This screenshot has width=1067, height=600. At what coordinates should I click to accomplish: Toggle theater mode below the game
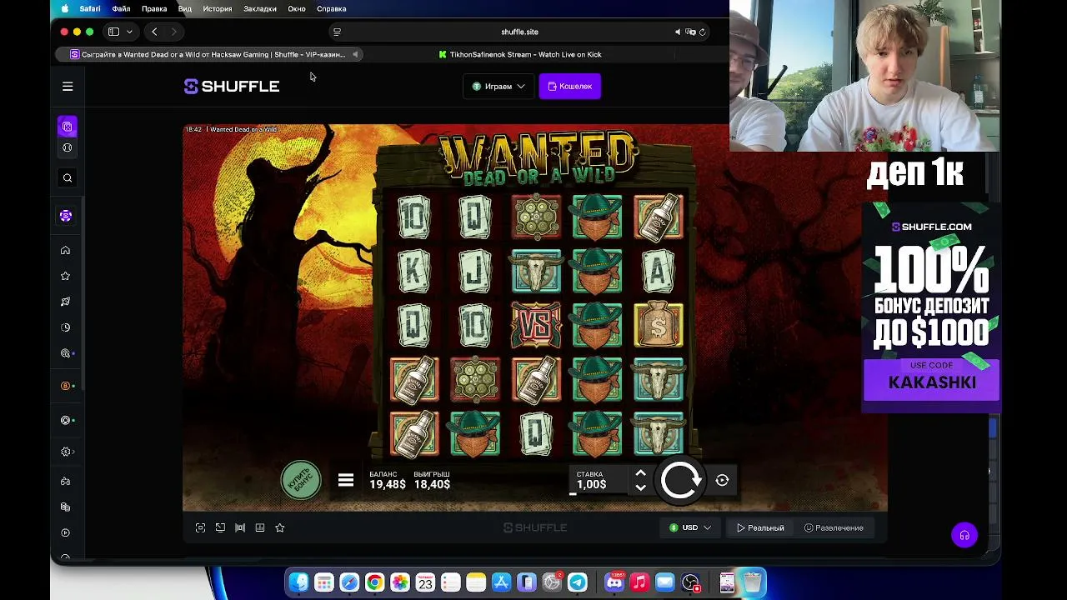240,527
